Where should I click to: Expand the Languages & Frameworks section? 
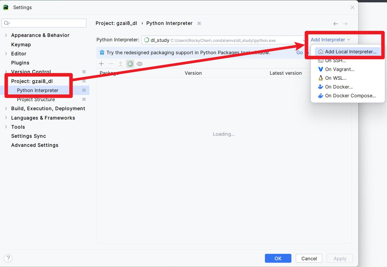6,118
